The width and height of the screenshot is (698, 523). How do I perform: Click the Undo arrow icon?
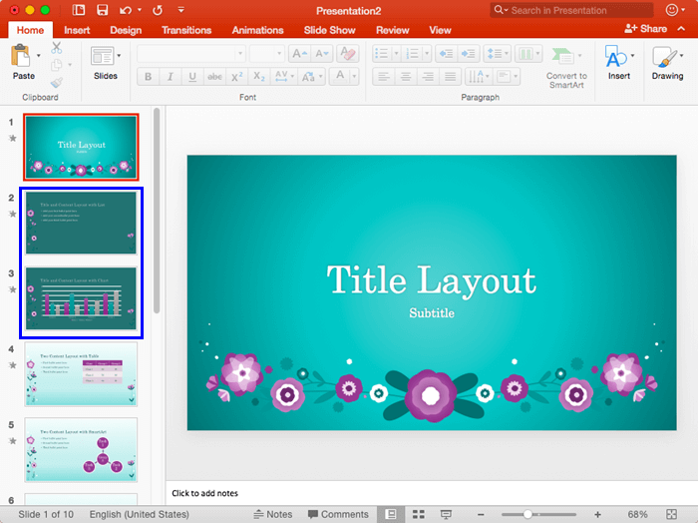coord(125,10)
